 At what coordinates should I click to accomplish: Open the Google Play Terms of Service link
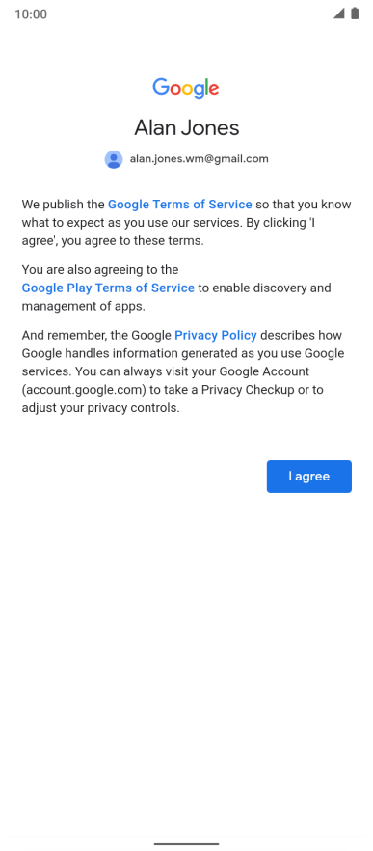[108, 288]
